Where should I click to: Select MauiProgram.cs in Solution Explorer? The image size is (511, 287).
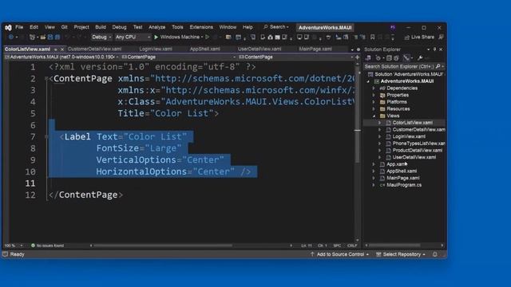[404, 185]
